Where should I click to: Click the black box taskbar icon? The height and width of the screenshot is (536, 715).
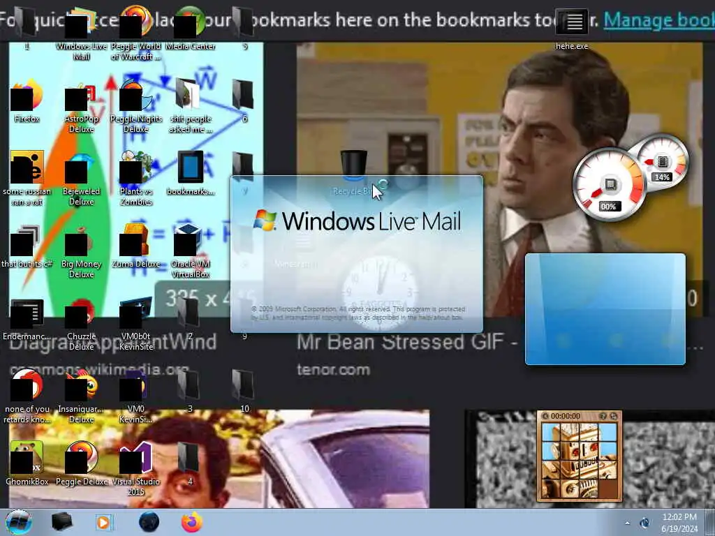coord(61,522)
